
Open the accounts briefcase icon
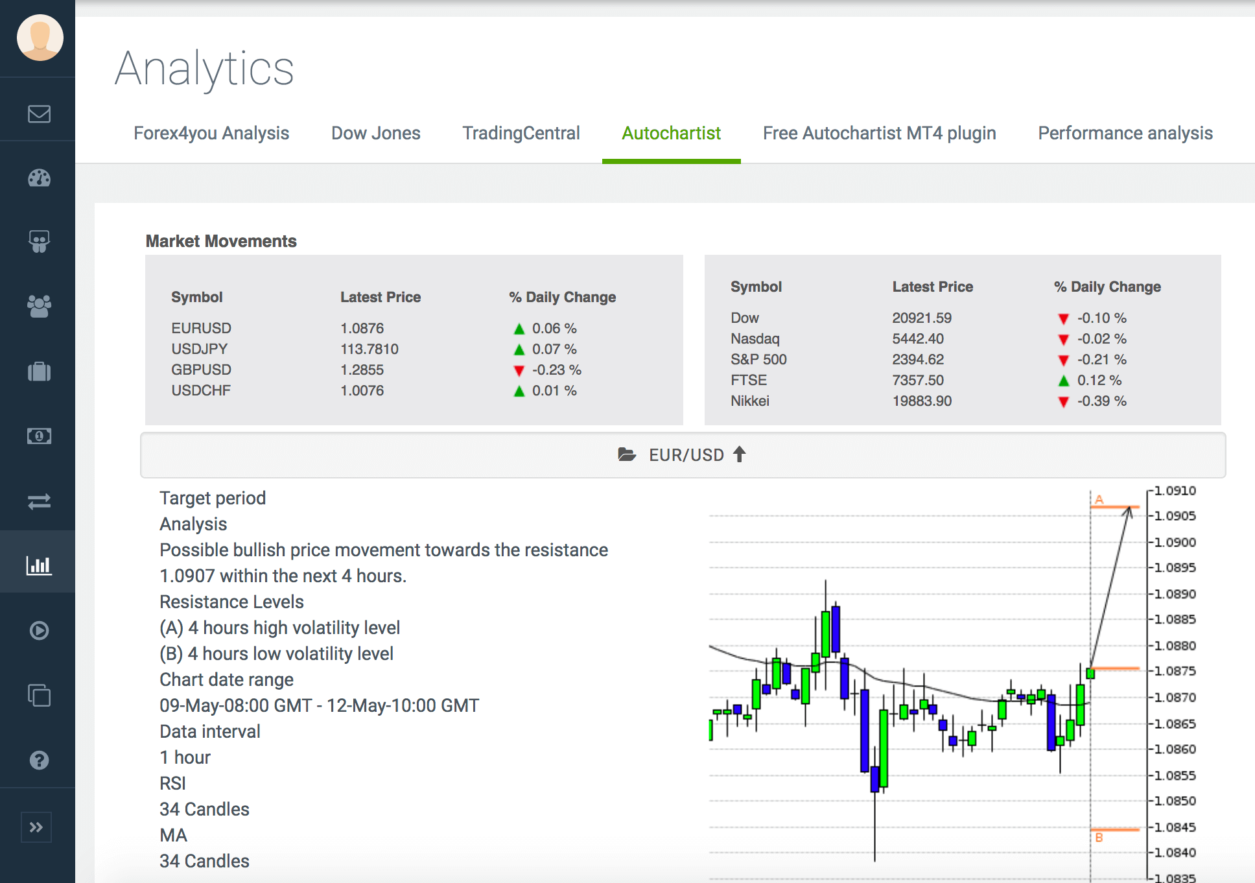pyautogui.click(x=38, y=371)
